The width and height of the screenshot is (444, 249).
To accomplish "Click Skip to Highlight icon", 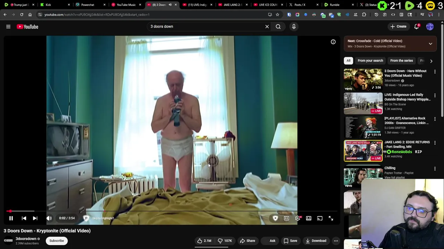I will (x=86, y=218).
